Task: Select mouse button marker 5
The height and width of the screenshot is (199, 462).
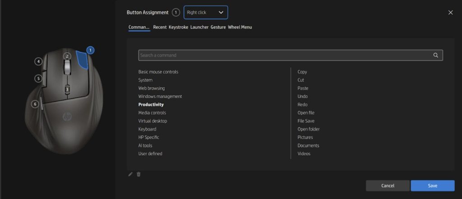Action: (38, 78)
